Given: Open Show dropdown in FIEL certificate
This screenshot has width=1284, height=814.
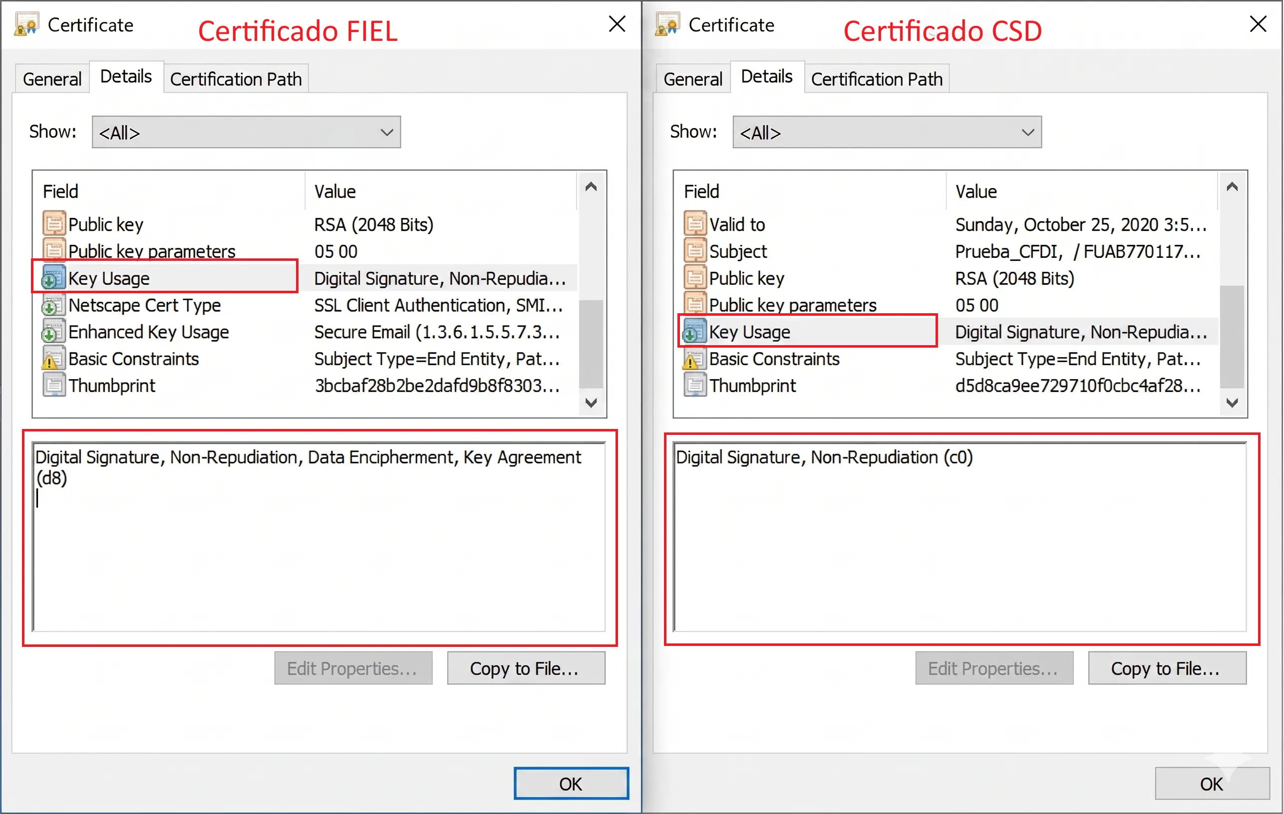Looking at the screenshot, I should (246, 132).
